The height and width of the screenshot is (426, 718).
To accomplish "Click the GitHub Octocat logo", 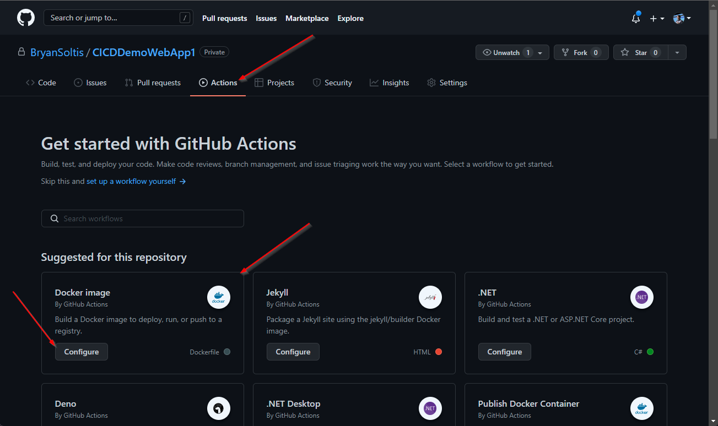I will point(26,18).
